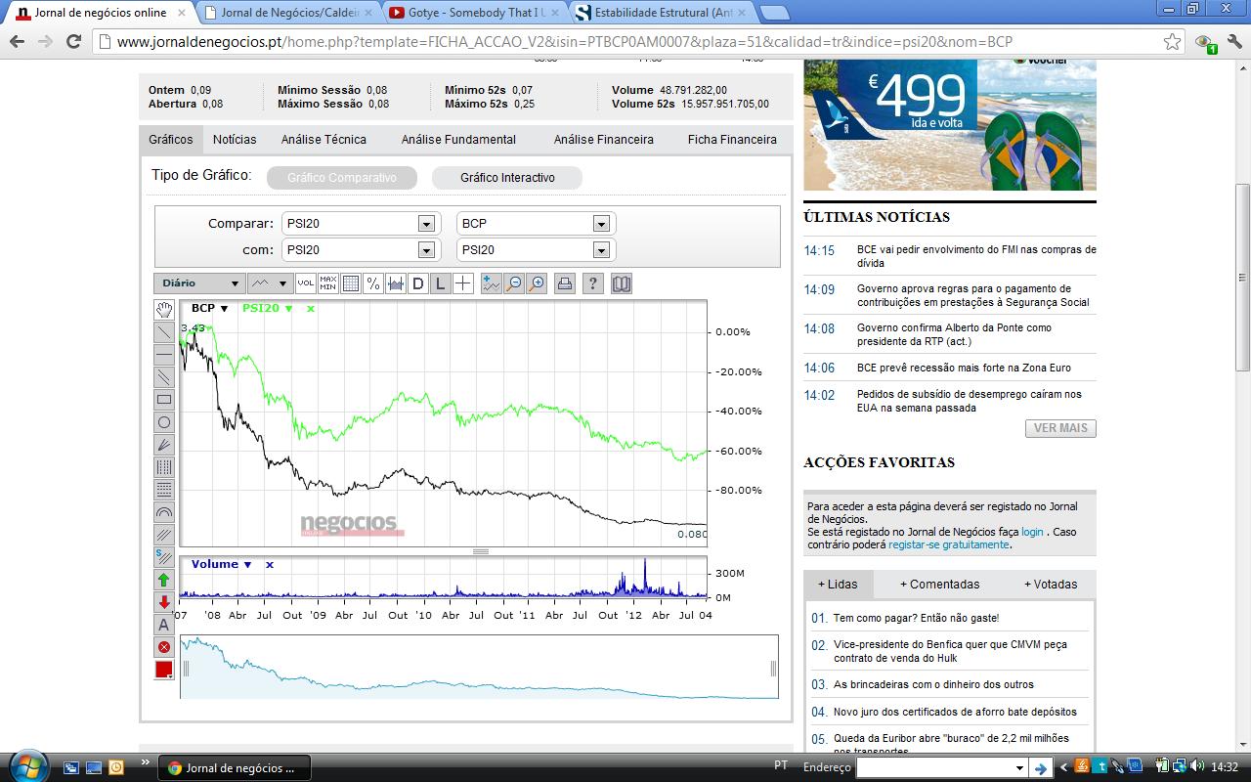Switch to the + Comentadas tab
Image resolution: width=1251 pixels, height=782 pixels.
(x=940, y=585)
